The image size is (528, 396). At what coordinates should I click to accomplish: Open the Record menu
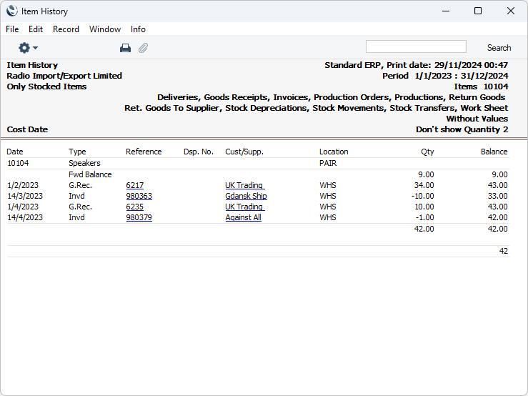pyautogui.click(x=66, y=29)
